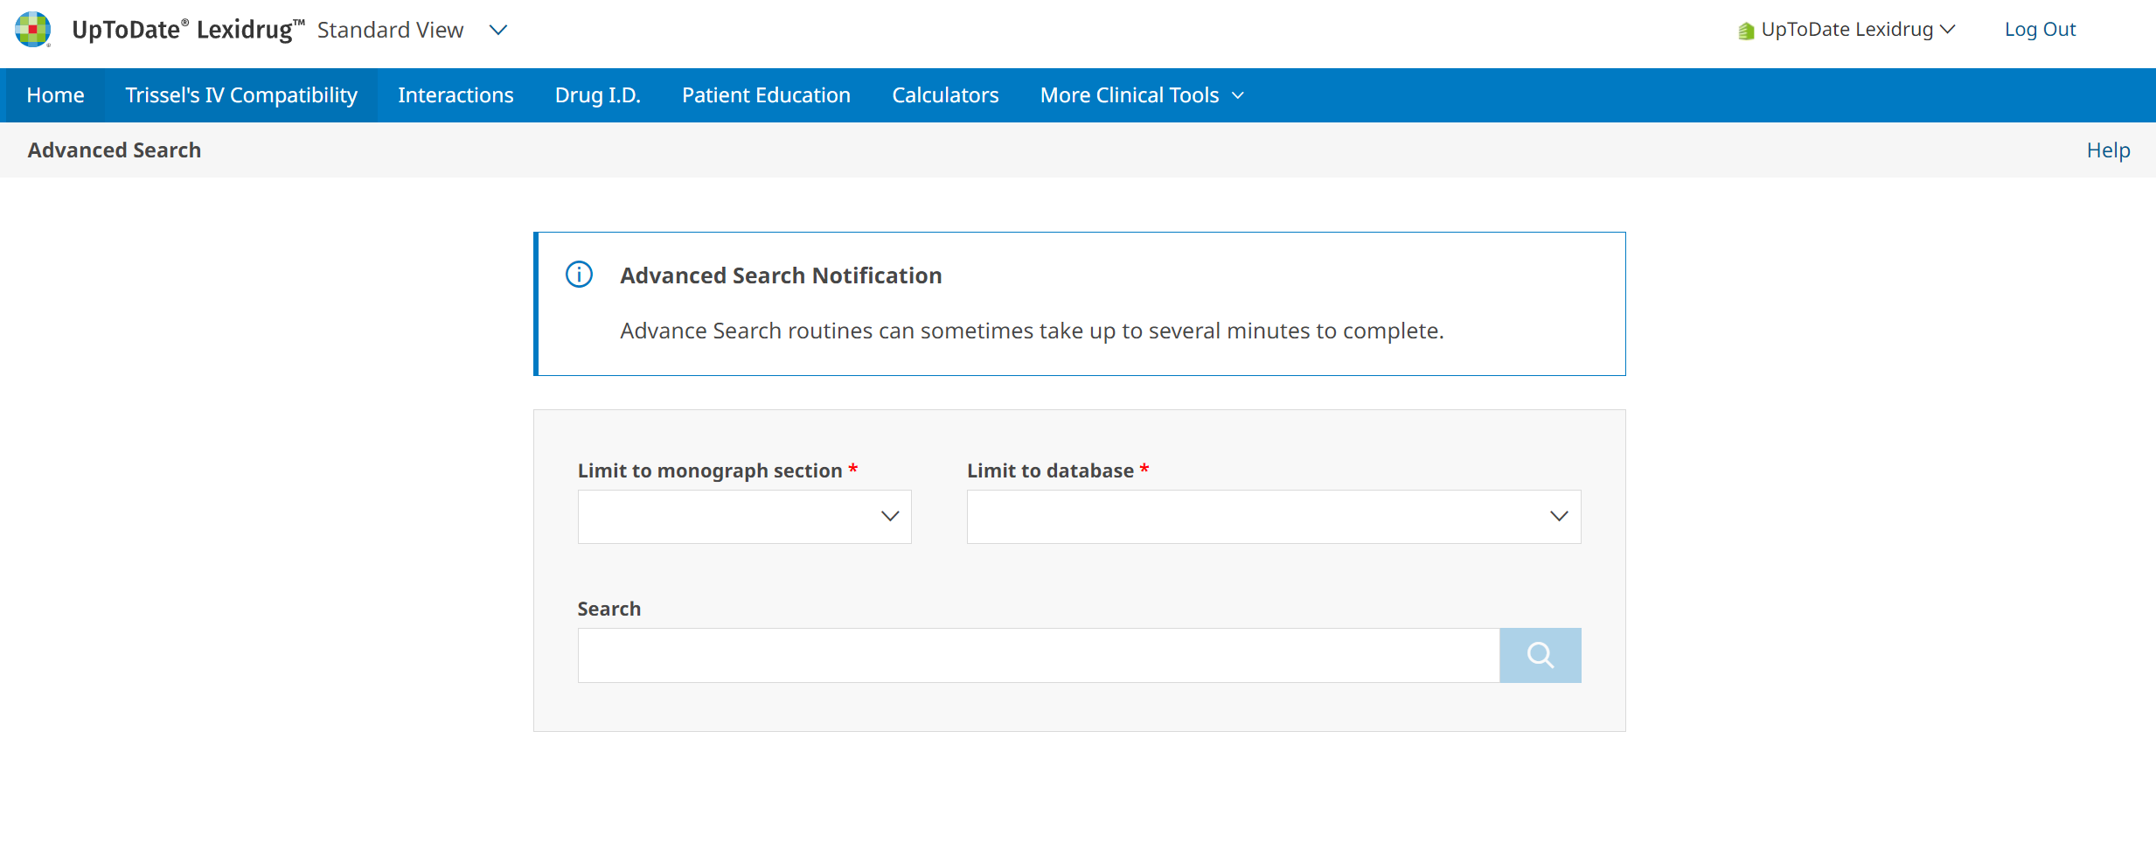The image size is (2156, 850).
Task: Open Limit to monograph section dropdown
Action: (744, 517)
